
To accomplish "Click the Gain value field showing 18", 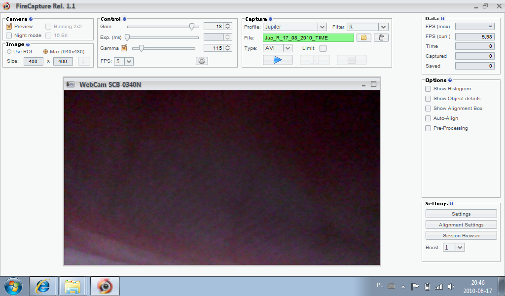I will pos(214,27).
